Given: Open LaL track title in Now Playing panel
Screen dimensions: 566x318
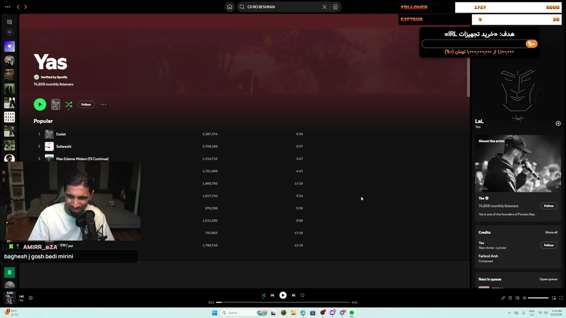Looking at the screenshot, I should [479, 121].
